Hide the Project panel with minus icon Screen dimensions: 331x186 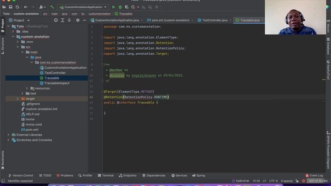tap(84, 20)
